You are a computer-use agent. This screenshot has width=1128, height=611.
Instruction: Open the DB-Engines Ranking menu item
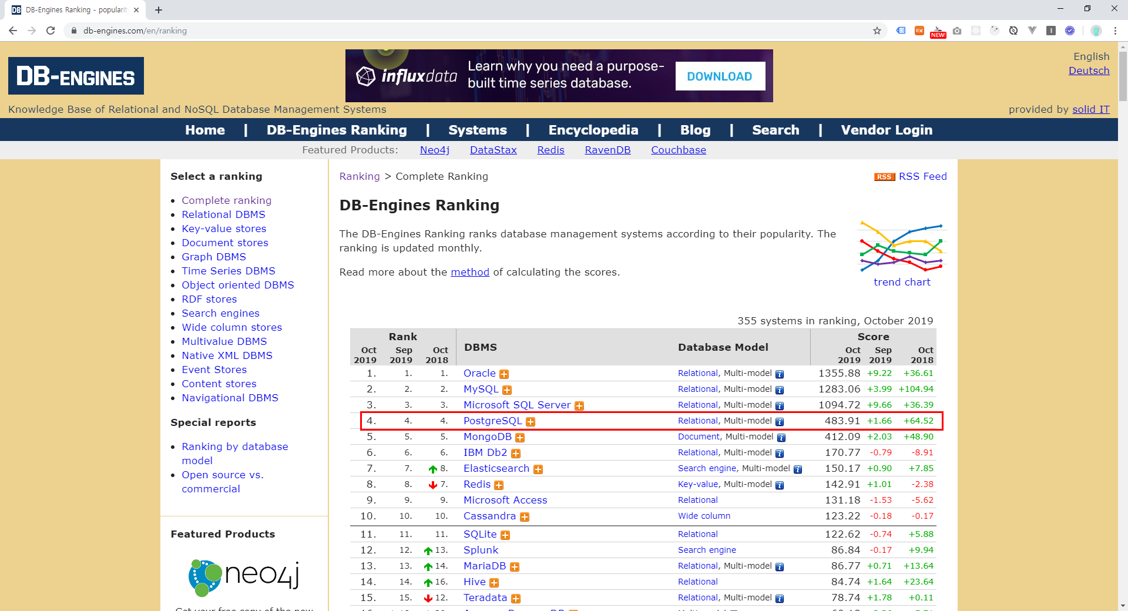click(337, 130)
